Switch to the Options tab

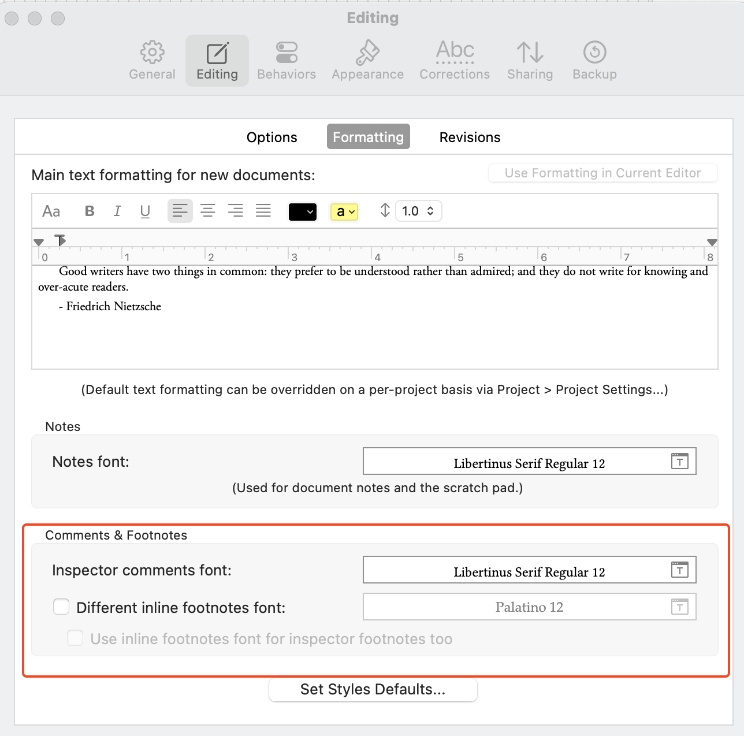point(272,137)
